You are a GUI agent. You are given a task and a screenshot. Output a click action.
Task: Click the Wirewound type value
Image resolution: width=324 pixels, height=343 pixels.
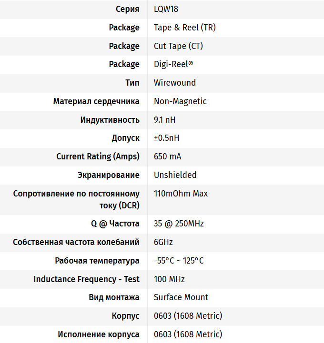[174, 83]
